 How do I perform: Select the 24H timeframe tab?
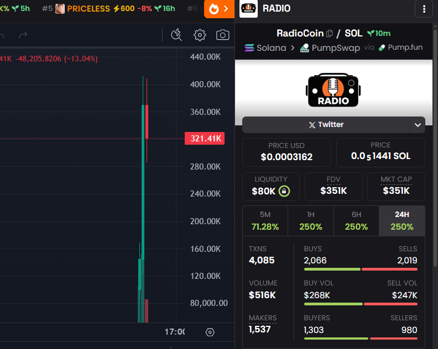pyautogui.click(x=402, y=221)
